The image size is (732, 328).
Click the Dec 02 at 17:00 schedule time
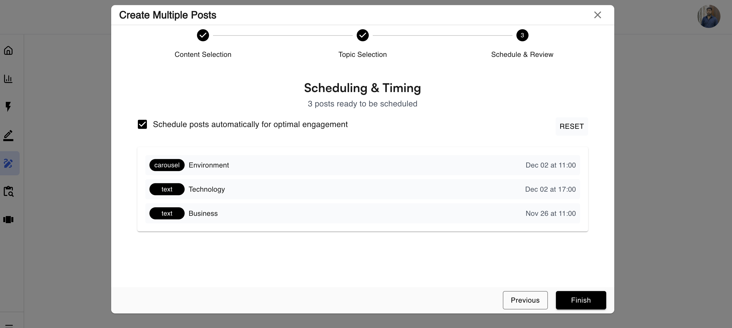point(550,189)
